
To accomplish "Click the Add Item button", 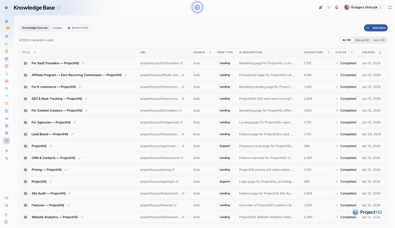I will coord(376,28).
